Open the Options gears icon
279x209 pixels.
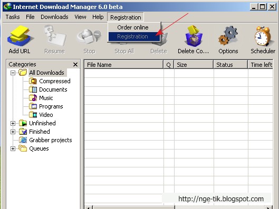click(x=228, y=35)
